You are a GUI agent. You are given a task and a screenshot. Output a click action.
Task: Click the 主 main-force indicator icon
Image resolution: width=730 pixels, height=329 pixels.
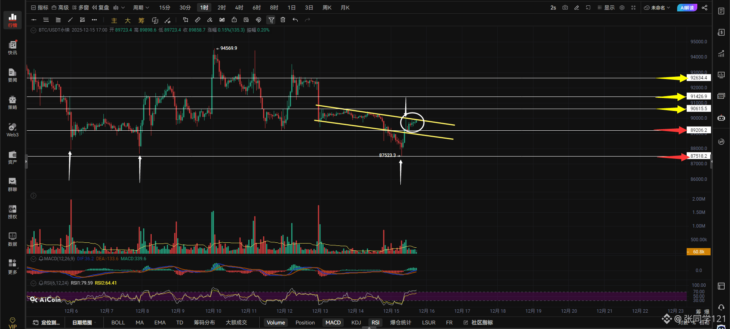(114, 20)
